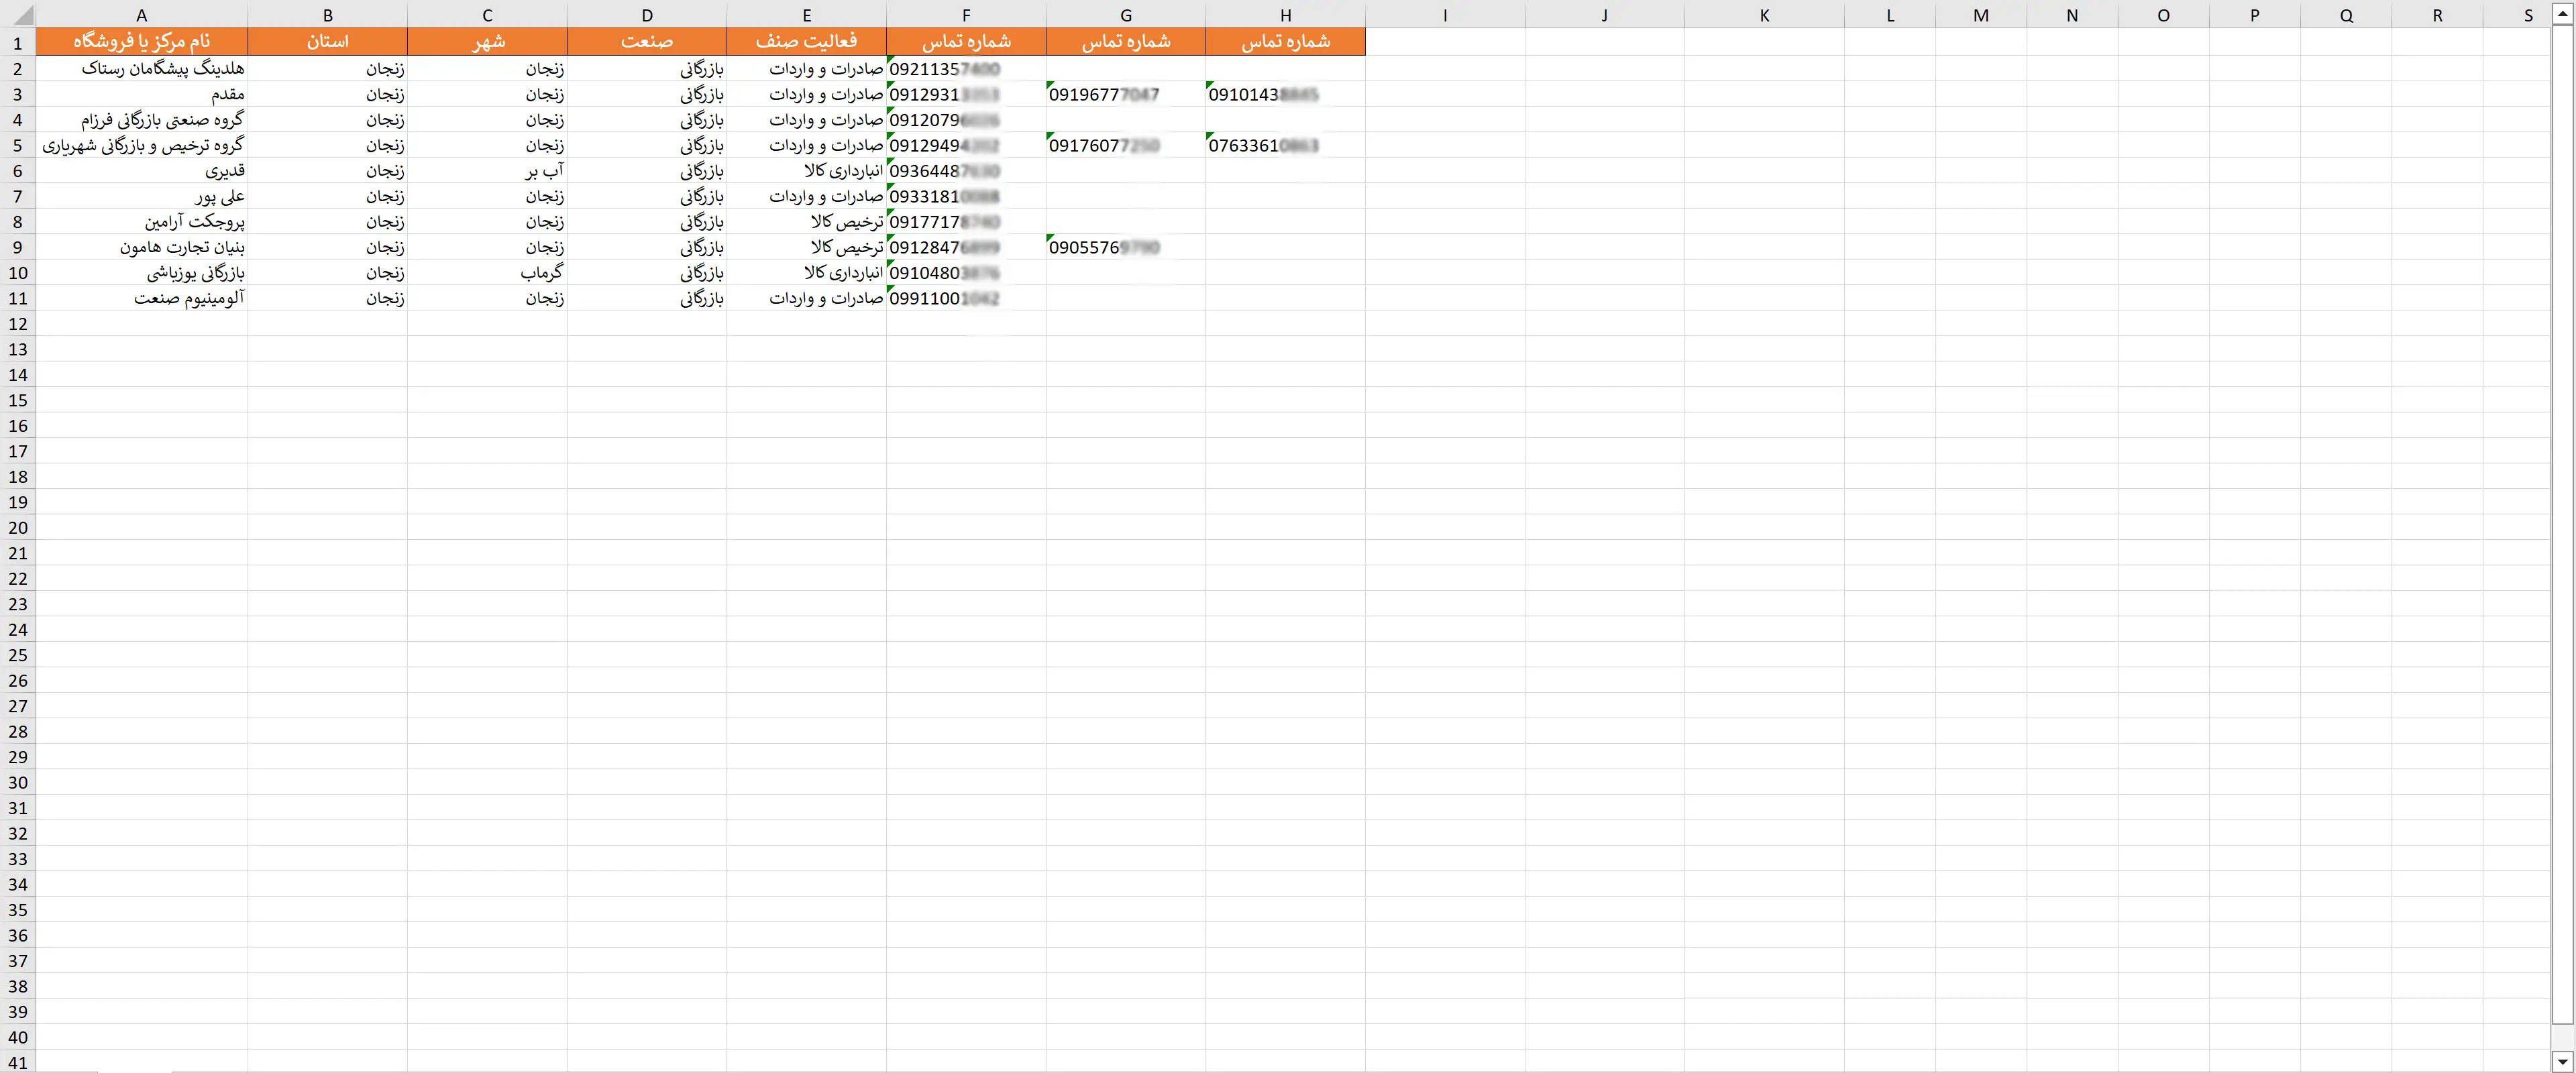The image size is (2576, 1073).
Task: Select cell 'گروه ترخیص و بازرگانی شهریاری'
Action: 141,145
